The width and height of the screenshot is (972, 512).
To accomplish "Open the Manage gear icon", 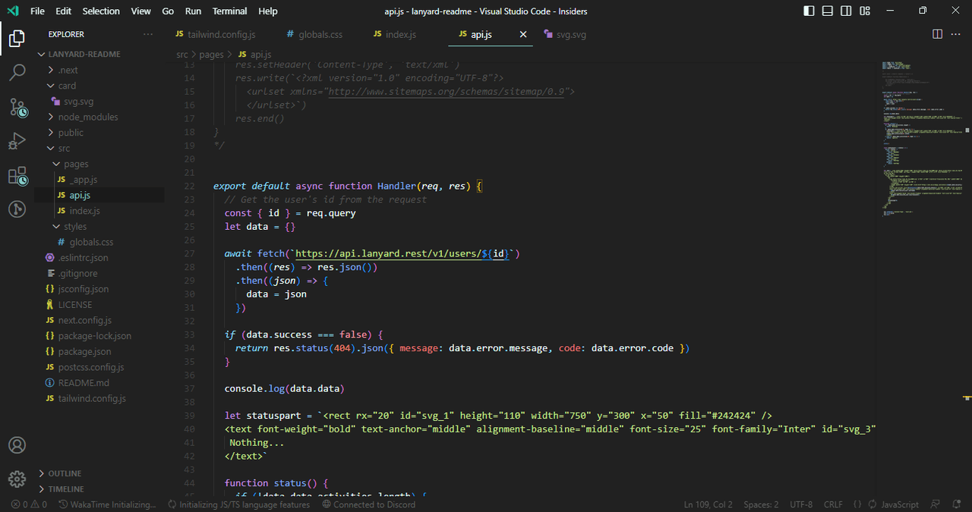I will pyautogui.click(x=17, y=479).
